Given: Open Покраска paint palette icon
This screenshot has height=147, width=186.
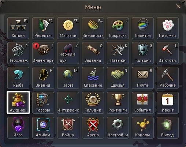Looking at the screenshot, I should click(118, 28).
